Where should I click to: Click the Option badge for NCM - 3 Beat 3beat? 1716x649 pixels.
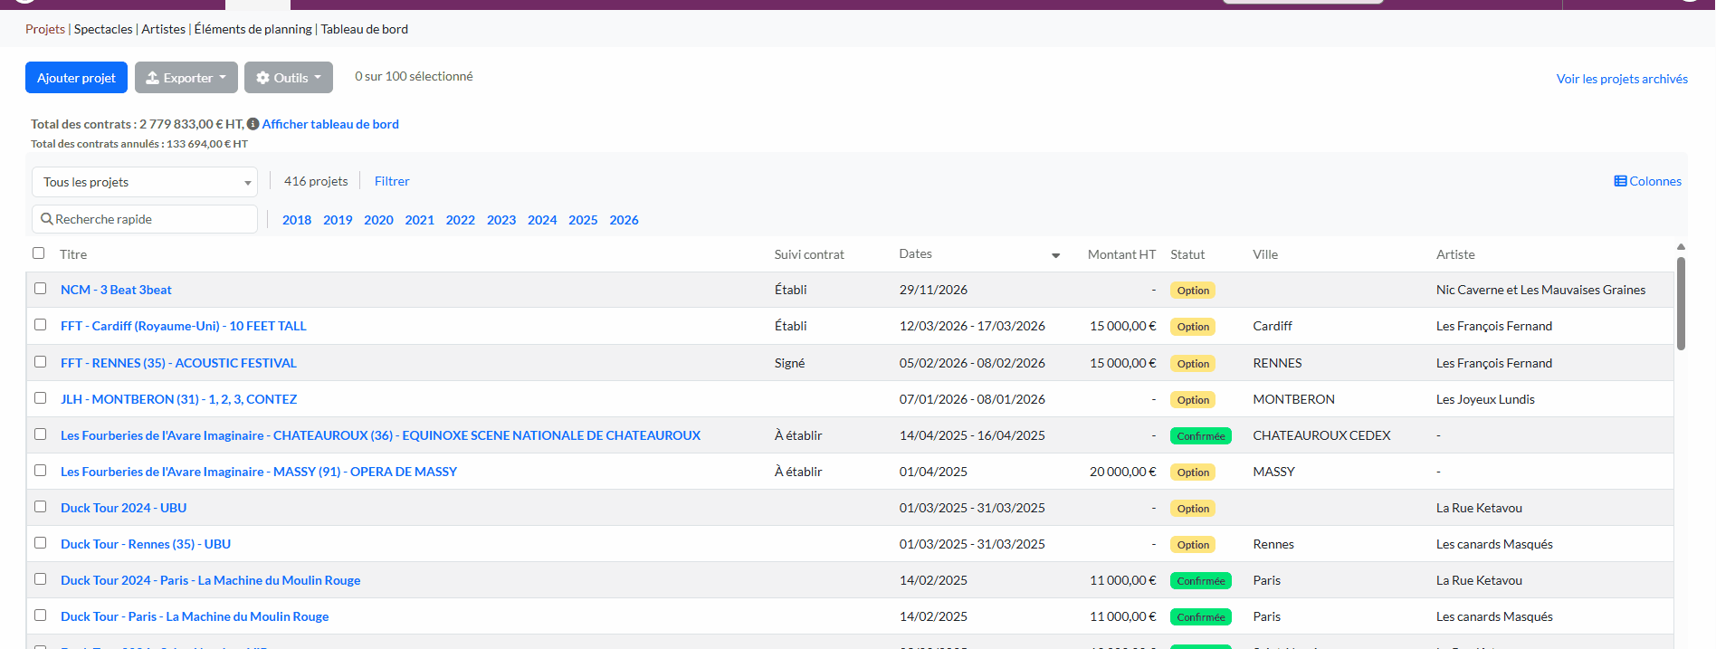1193,291
